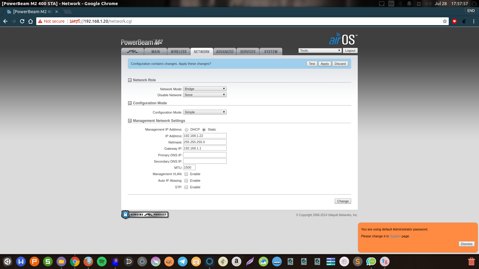This screenshot has height=269, width=479.
Task: Open Ubuntu Software from the dock
Action: coord(196,262)
